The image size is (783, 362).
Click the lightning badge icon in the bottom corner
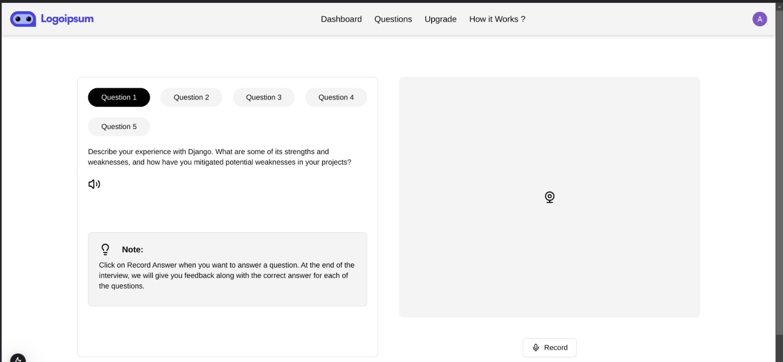pyautogui.click(x=18, y=359)
